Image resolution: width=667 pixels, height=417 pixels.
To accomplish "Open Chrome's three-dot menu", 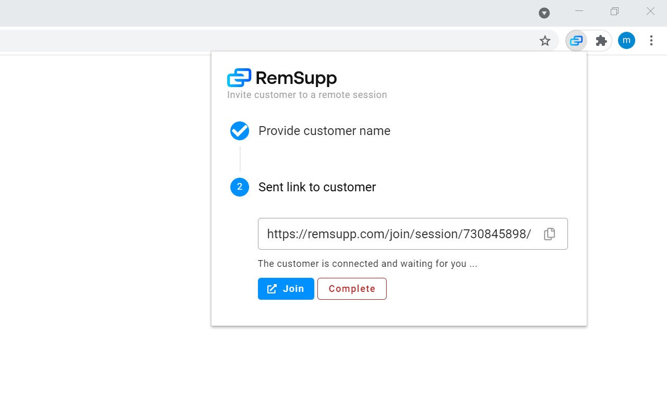I will click(651, 41).
